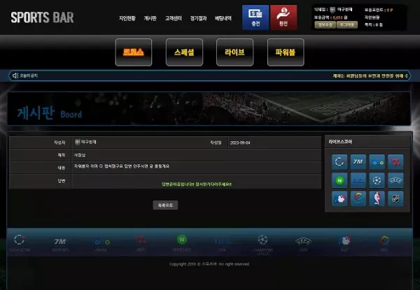
Task: Click the 로그아웃 logout button
Action: (347, 24)
